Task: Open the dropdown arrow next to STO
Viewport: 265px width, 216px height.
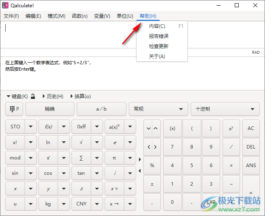Action: coord(31,127)
